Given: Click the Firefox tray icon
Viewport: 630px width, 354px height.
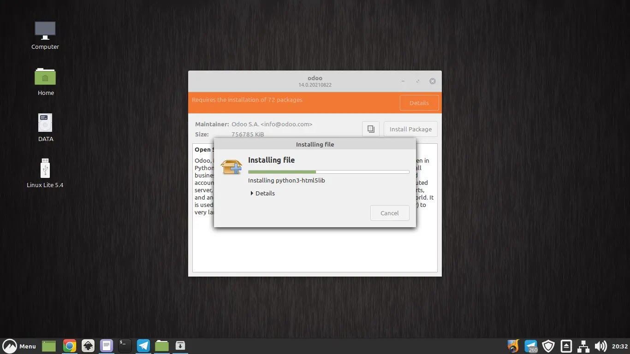Looking at the screenshot, I should pyautogui.click(x=513, y=346).
